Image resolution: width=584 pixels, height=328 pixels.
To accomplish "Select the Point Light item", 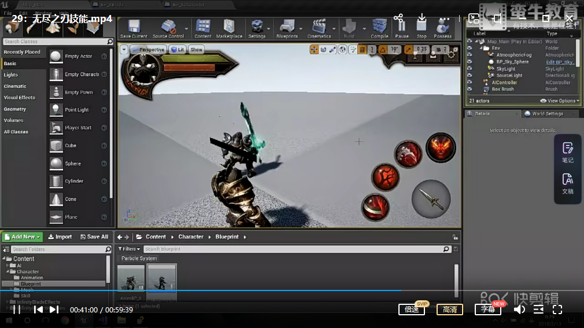I will click(x=78, y=110).
